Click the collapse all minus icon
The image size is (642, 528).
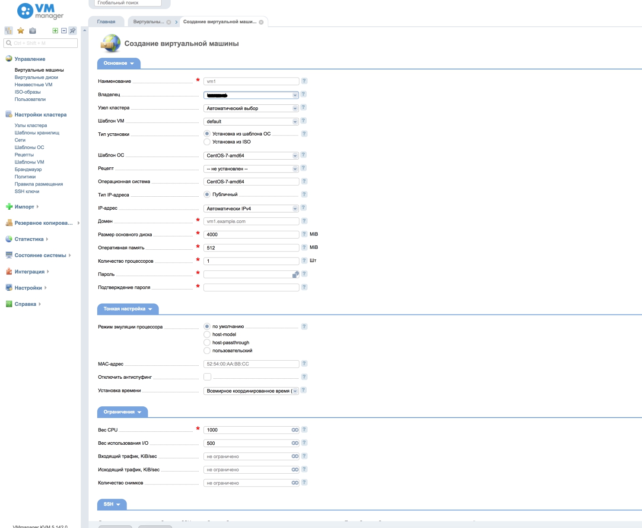point(64,31)
